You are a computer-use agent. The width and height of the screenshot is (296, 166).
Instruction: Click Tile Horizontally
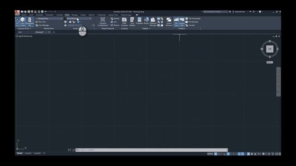193,18
